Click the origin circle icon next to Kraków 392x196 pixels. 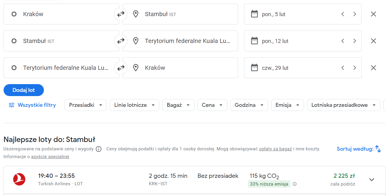coord(14,14)
